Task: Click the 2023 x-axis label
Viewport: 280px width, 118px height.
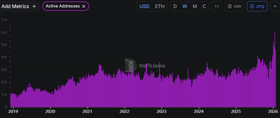Action: [162, 111]
